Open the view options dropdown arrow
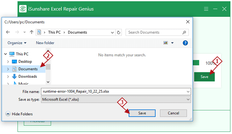 pos(172,43)
